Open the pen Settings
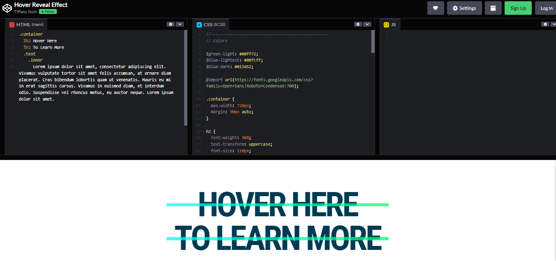Viewport: 556px width, 261px height. point(464,8)
